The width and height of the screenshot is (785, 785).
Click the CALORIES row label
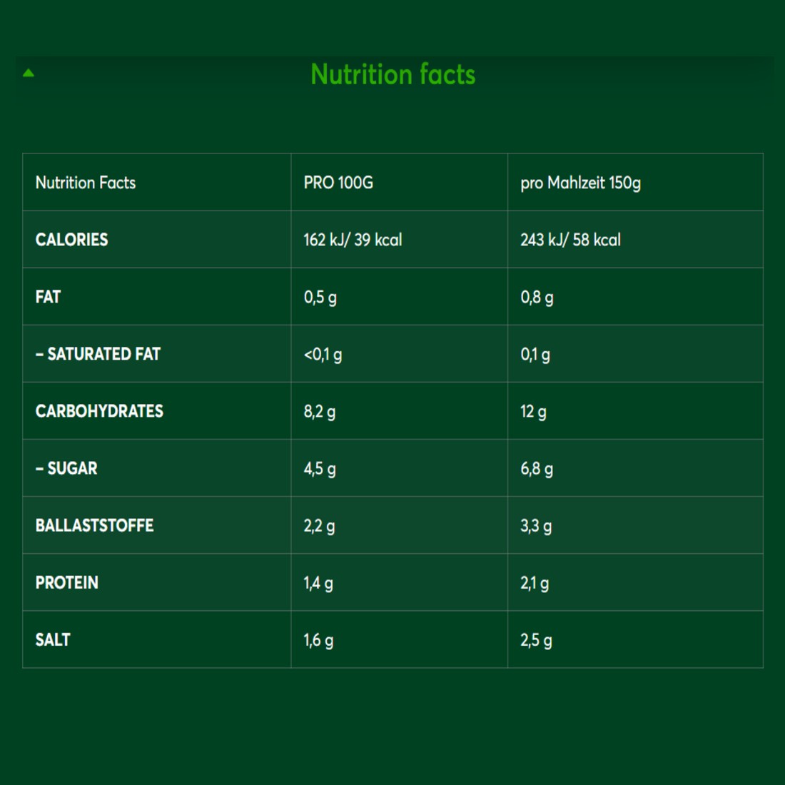click(x=72, y=240)
